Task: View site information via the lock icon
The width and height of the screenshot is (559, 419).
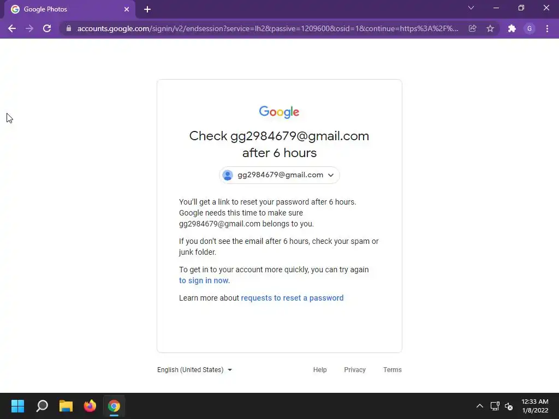Action: (x=69, y=28)
